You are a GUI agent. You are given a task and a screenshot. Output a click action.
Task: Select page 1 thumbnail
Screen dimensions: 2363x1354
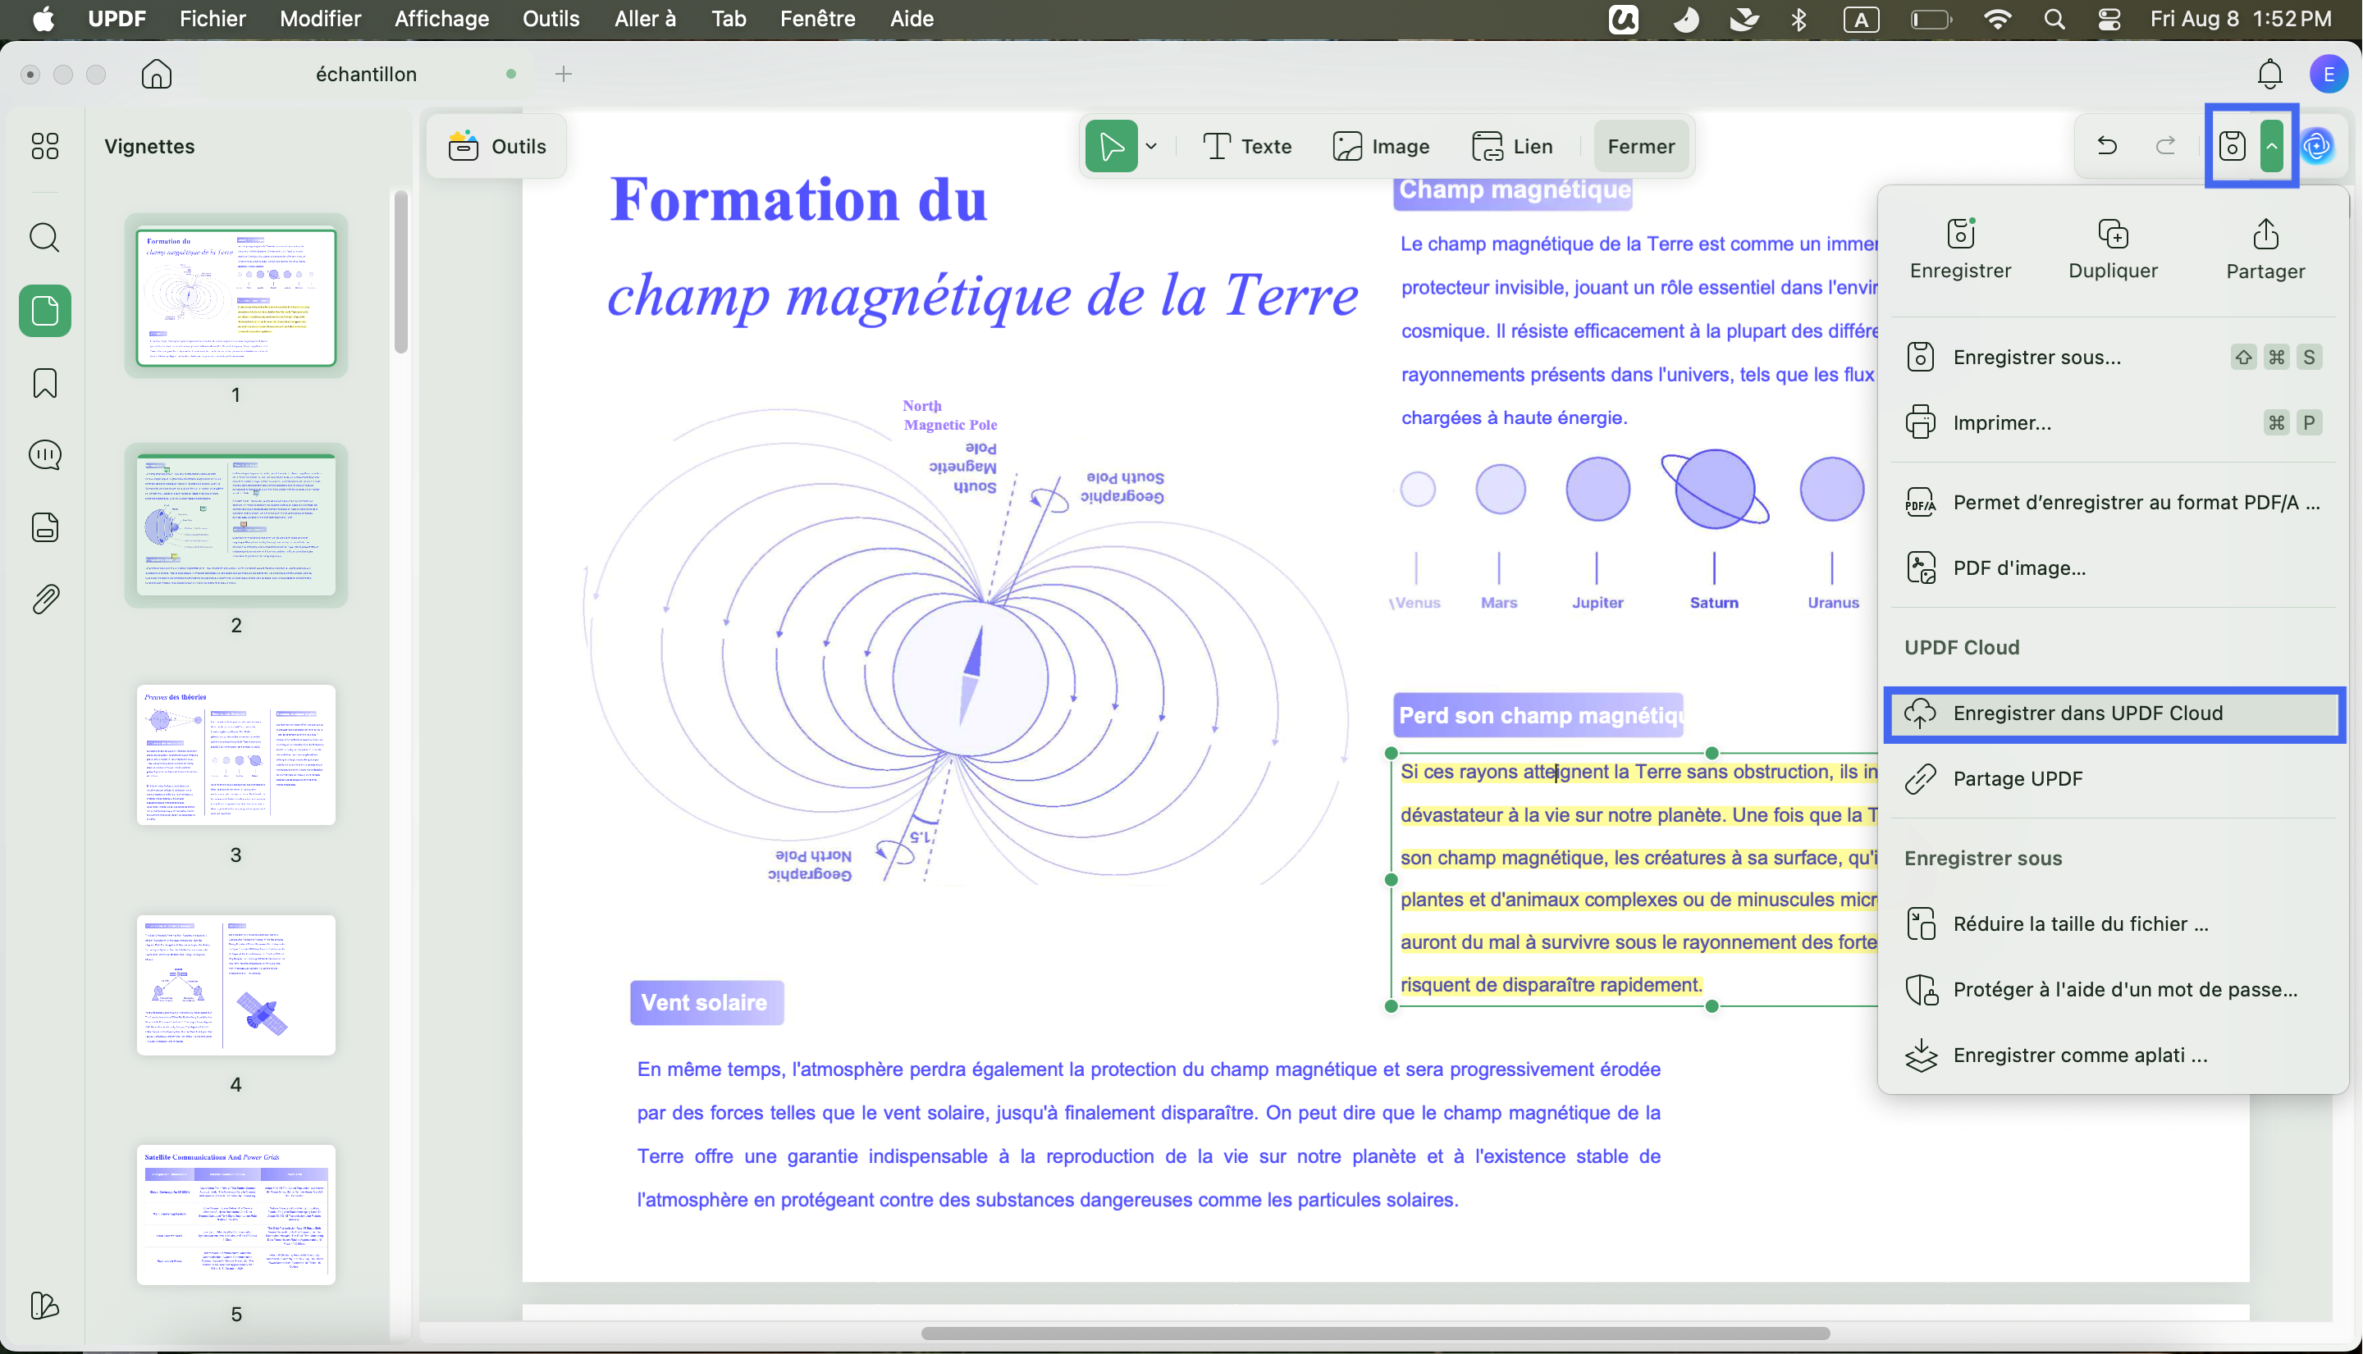(x=235, y=296)
